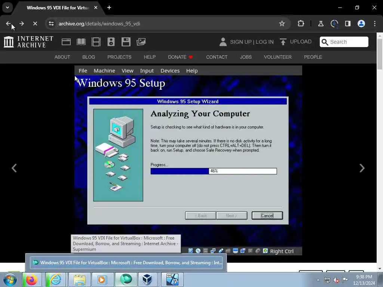This screenshot has width=383, height=287.
Task: Go forward in browser history
Action: 21,24
